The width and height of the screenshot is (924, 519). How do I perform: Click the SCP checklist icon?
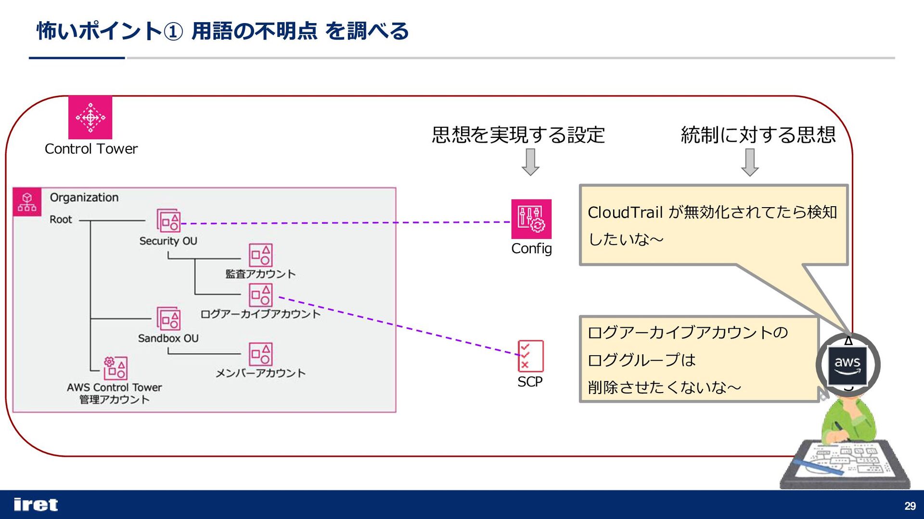coord(530,356)
